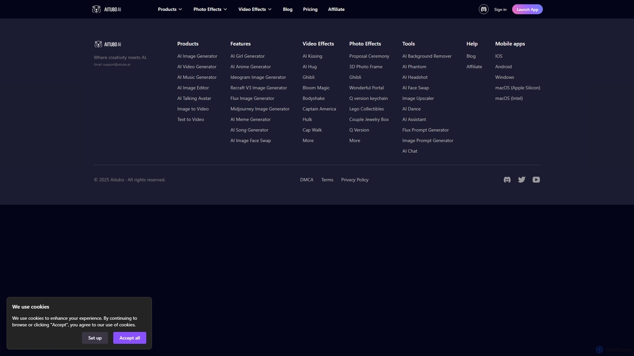
Task: Open the Affiliate nav item in header
Action: tap(336, 9)
